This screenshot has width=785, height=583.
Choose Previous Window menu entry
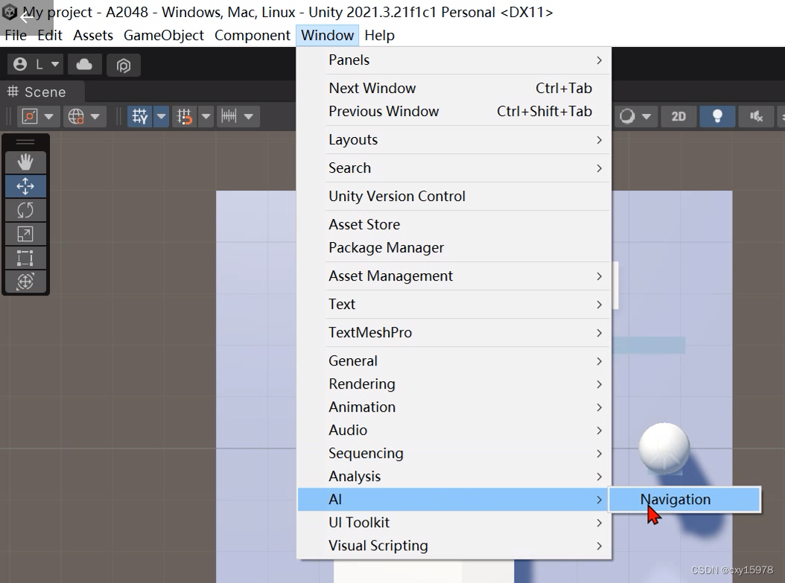pos(454,111)
